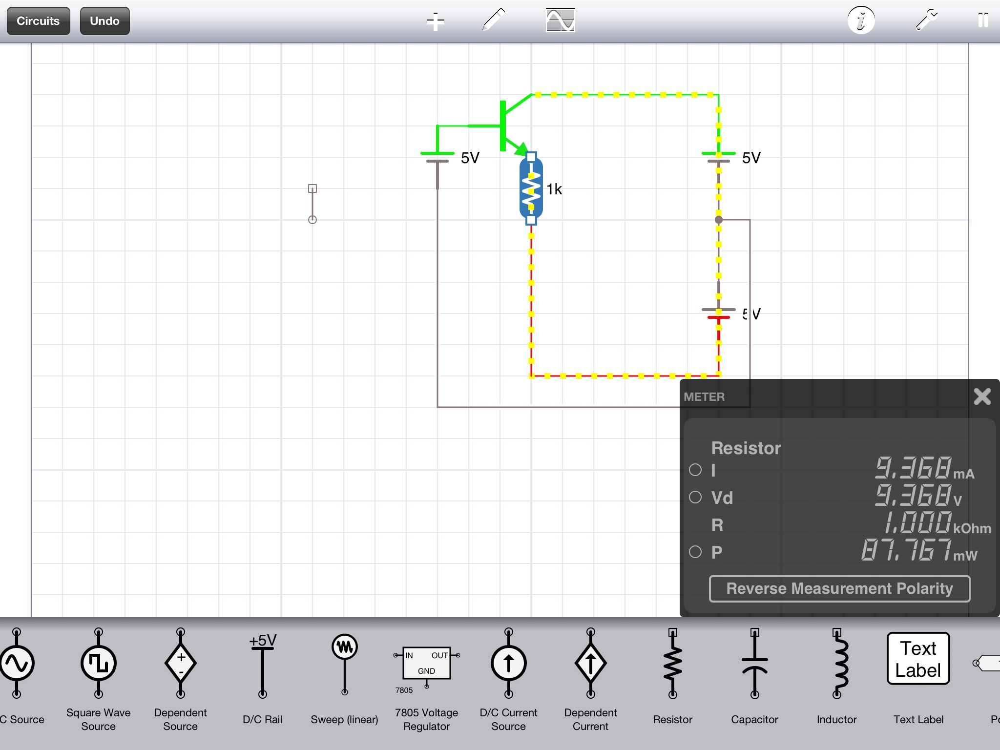
Task: Open the oscilloscope waveform view
Action: click(560, 21)
